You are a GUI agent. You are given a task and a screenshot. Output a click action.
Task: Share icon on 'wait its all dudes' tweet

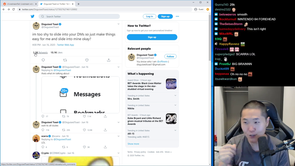106,130
